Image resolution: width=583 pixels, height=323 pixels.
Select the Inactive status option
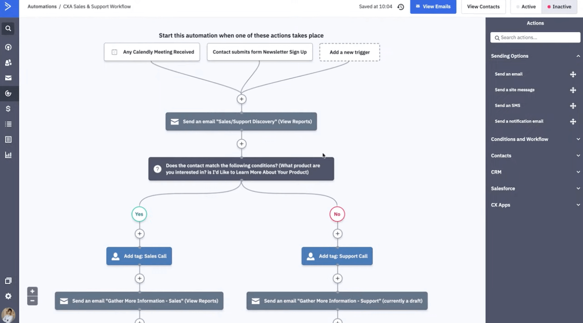(559, 7)
